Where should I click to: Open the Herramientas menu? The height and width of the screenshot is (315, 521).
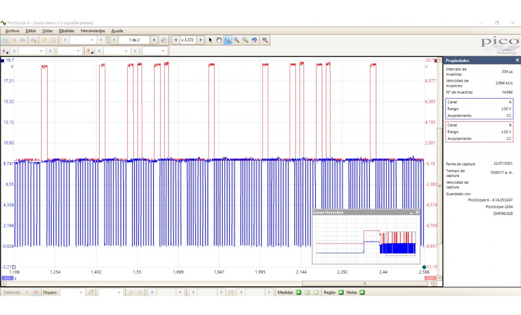tap(92, 31)
